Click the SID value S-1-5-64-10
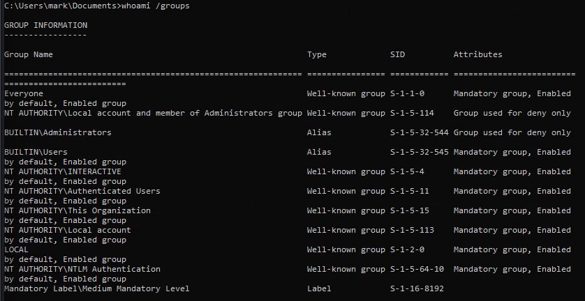 pos(417,269)
